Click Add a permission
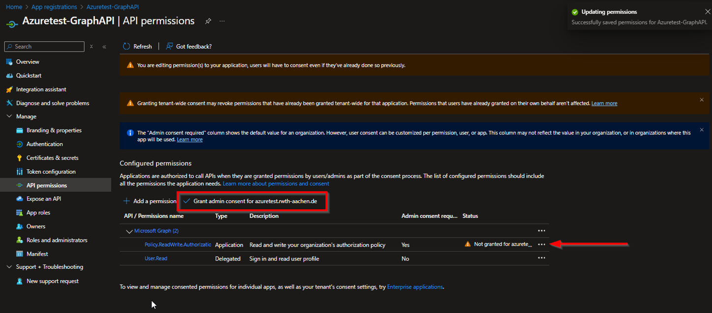 150,201
